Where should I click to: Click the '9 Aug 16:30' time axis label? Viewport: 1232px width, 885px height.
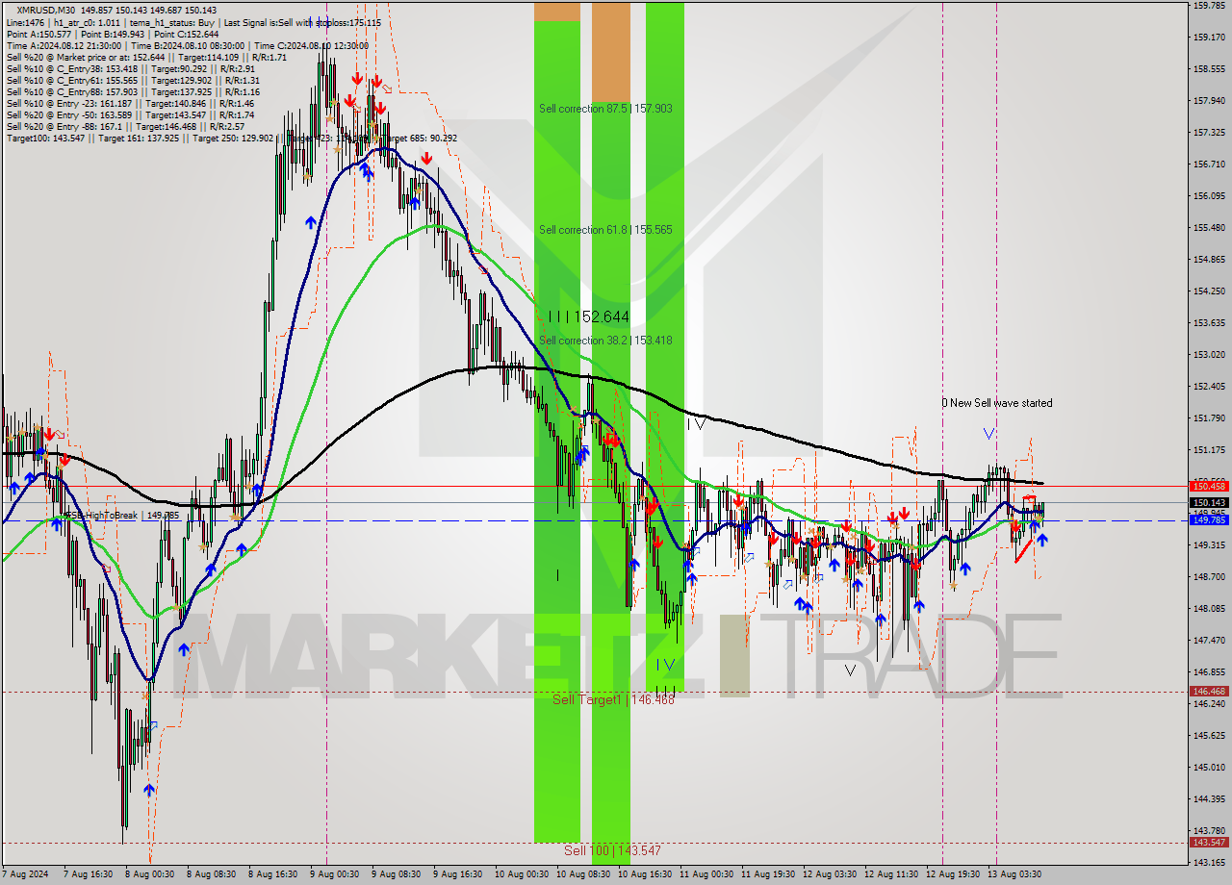(x=458, y=874)
